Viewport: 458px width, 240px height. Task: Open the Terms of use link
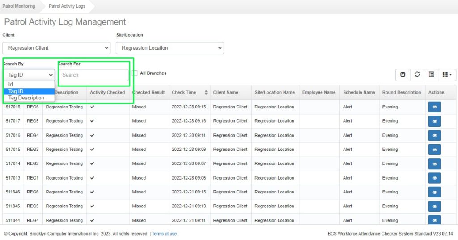(x=164, y=234)
